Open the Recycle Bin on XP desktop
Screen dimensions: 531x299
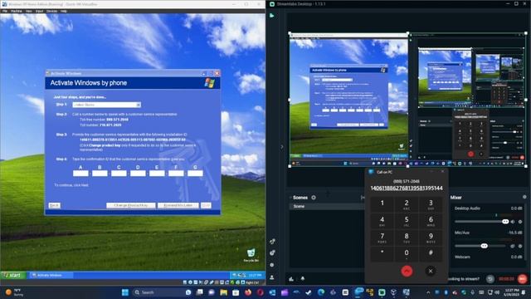coord(251,255)
